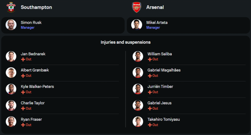Click Takehiro Tomiyasu's player avatar

[138, 122]
